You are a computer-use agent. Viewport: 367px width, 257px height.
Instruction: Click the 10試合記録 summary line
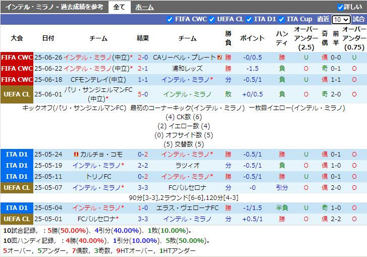pyautogui.click(x=98, y=231)
